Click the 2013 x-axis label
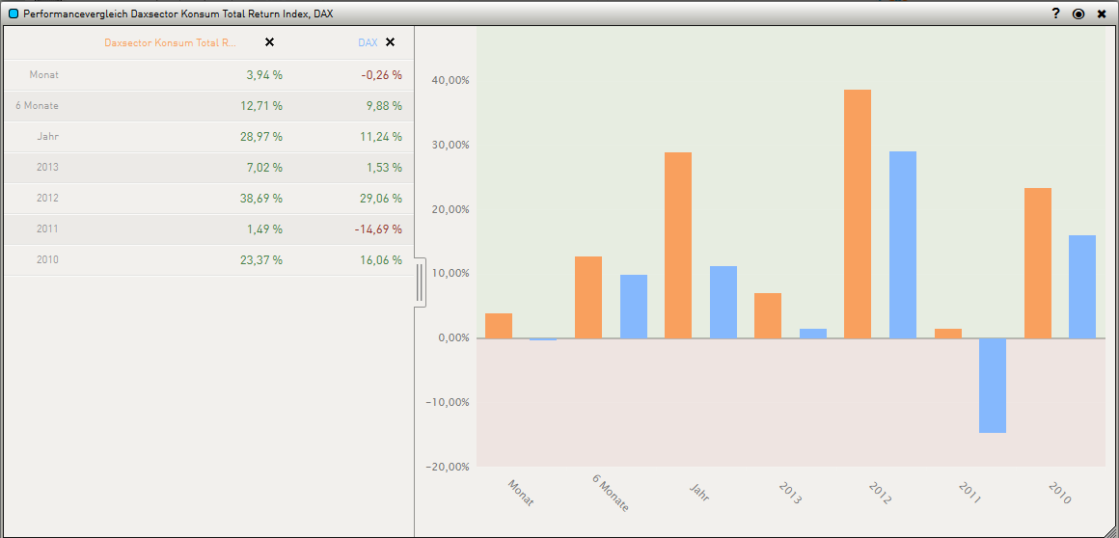 pos(789,493)
